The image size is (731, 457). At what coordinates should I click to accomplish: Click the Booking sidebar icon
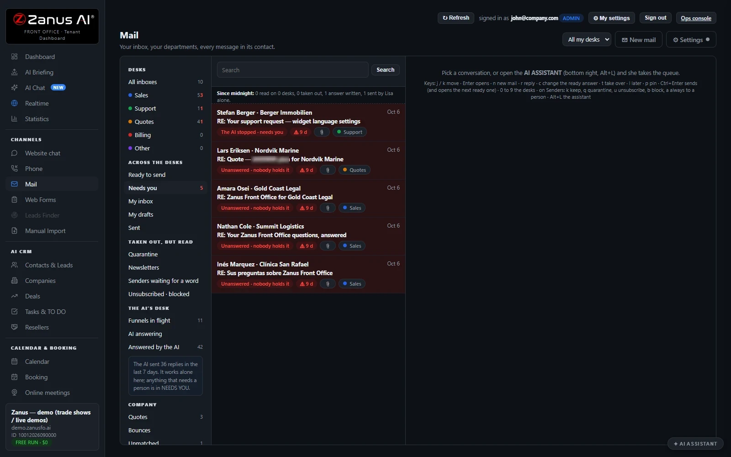14,377
